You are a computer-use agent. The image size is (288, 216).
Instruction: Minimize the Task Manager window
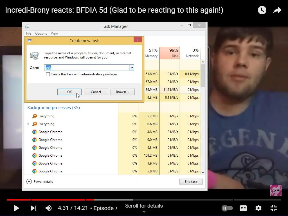click(x=182, y=25)
